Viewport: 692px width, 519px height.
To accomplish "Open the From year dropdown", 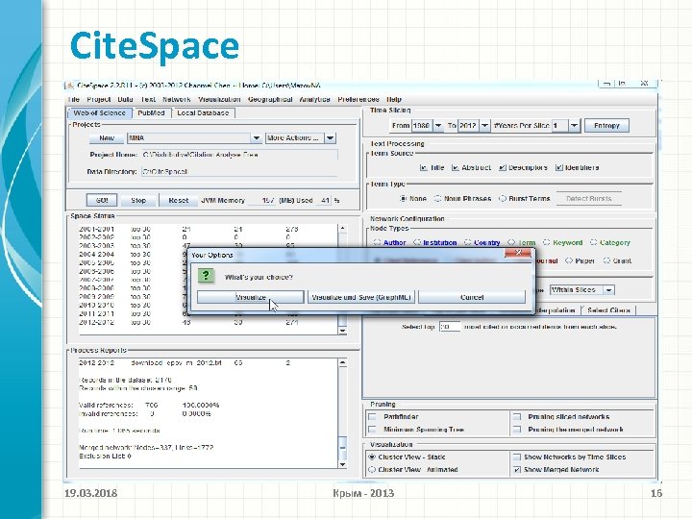I will tap(438, 126).
